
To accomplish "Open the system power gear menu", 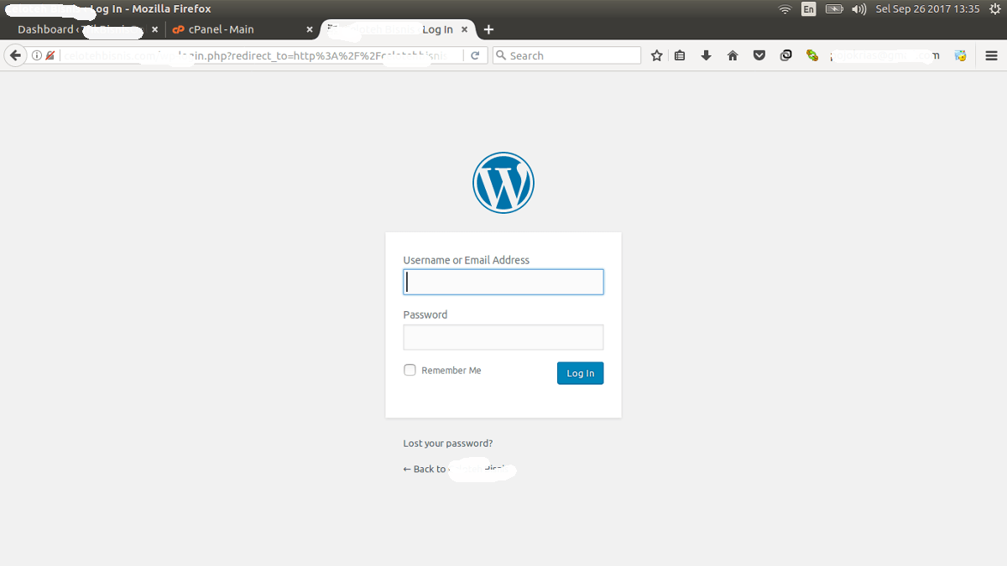I will (x=995, y=9).
